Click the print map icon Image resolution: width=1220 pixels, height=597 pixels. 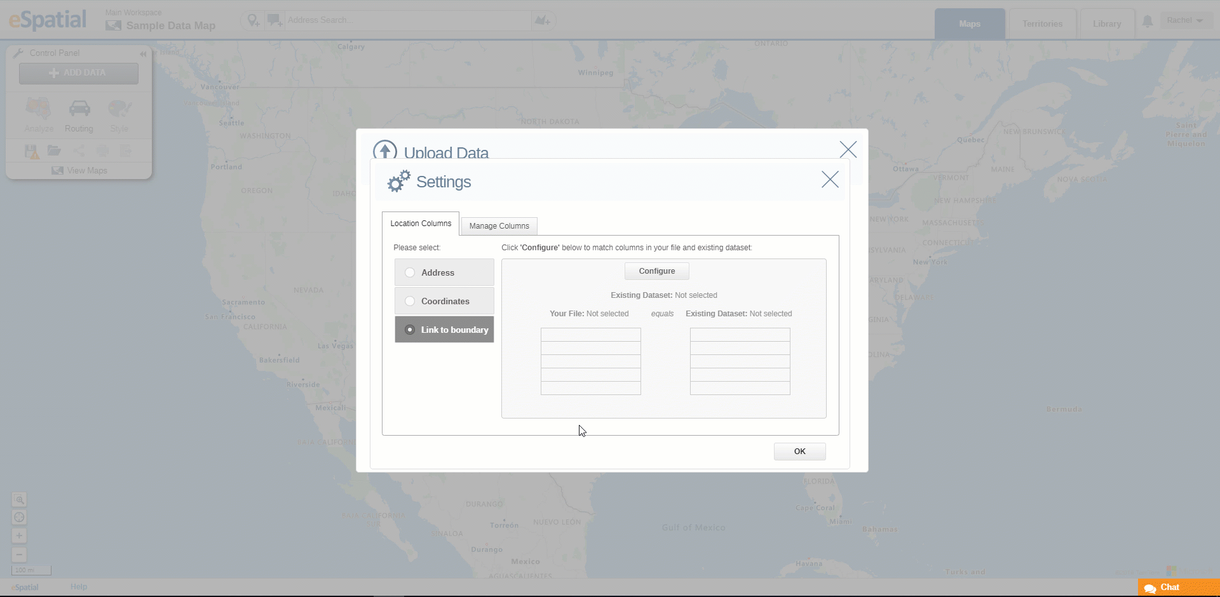102,151
